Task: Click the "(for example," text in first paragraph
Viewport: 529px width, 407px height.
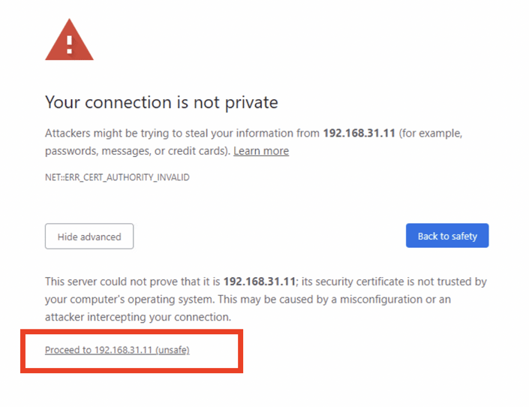Action: (430, 133)
